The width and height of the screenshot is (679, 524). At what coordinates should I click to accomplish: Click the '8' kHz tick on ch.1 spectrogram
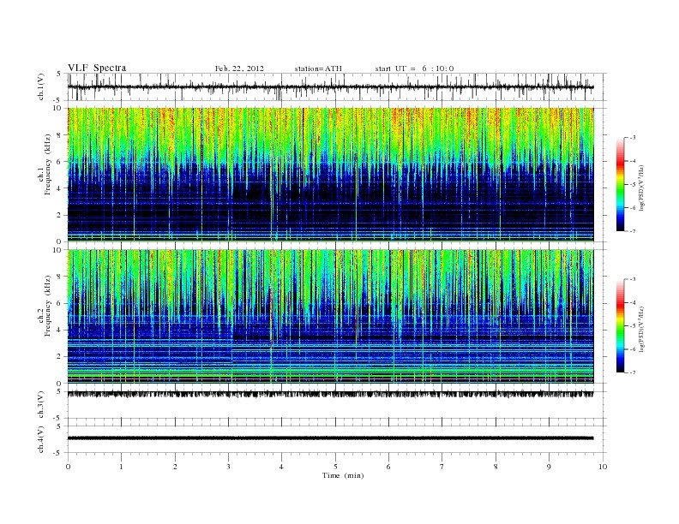tap(59, 135)
